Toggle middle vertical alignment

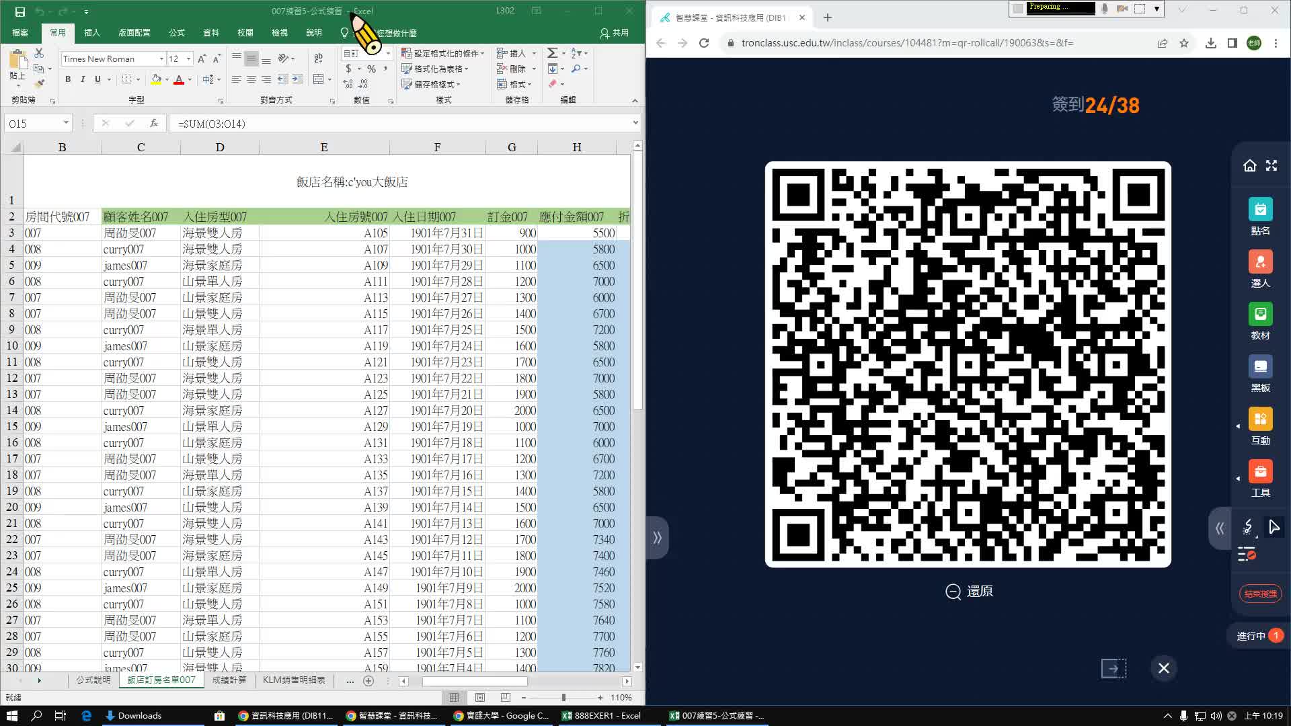[251, 58]
